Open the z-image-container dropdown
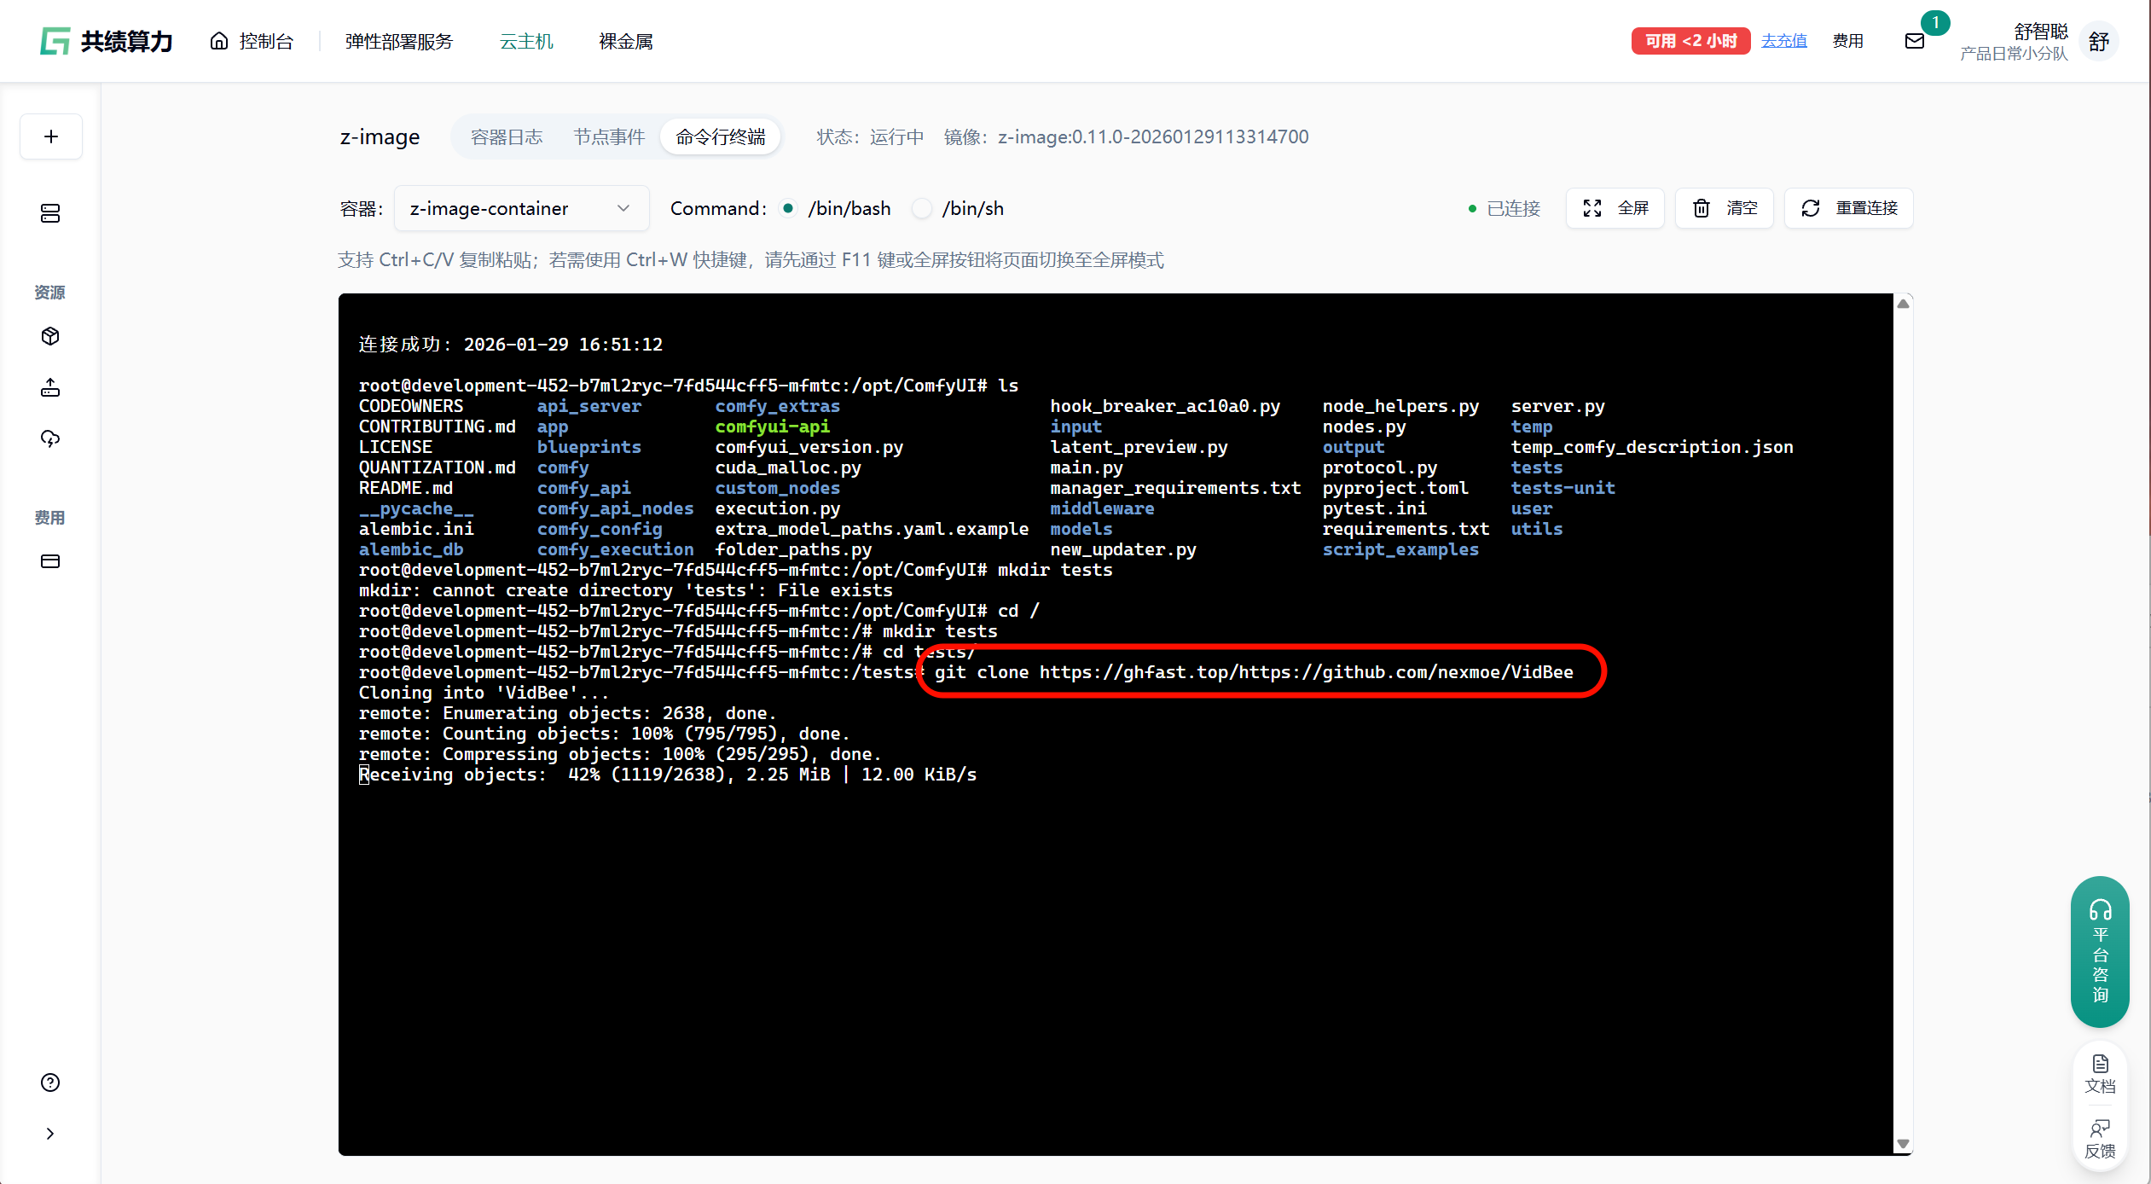The image size is (2151, 1184). click(x=520, y=208)
